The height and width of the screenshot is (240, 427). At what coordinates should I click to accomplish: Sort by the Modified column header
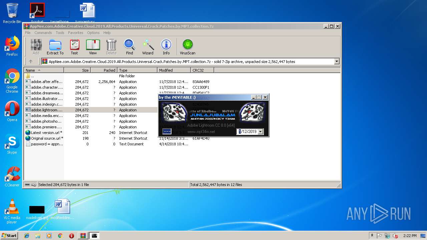(174, 70)
